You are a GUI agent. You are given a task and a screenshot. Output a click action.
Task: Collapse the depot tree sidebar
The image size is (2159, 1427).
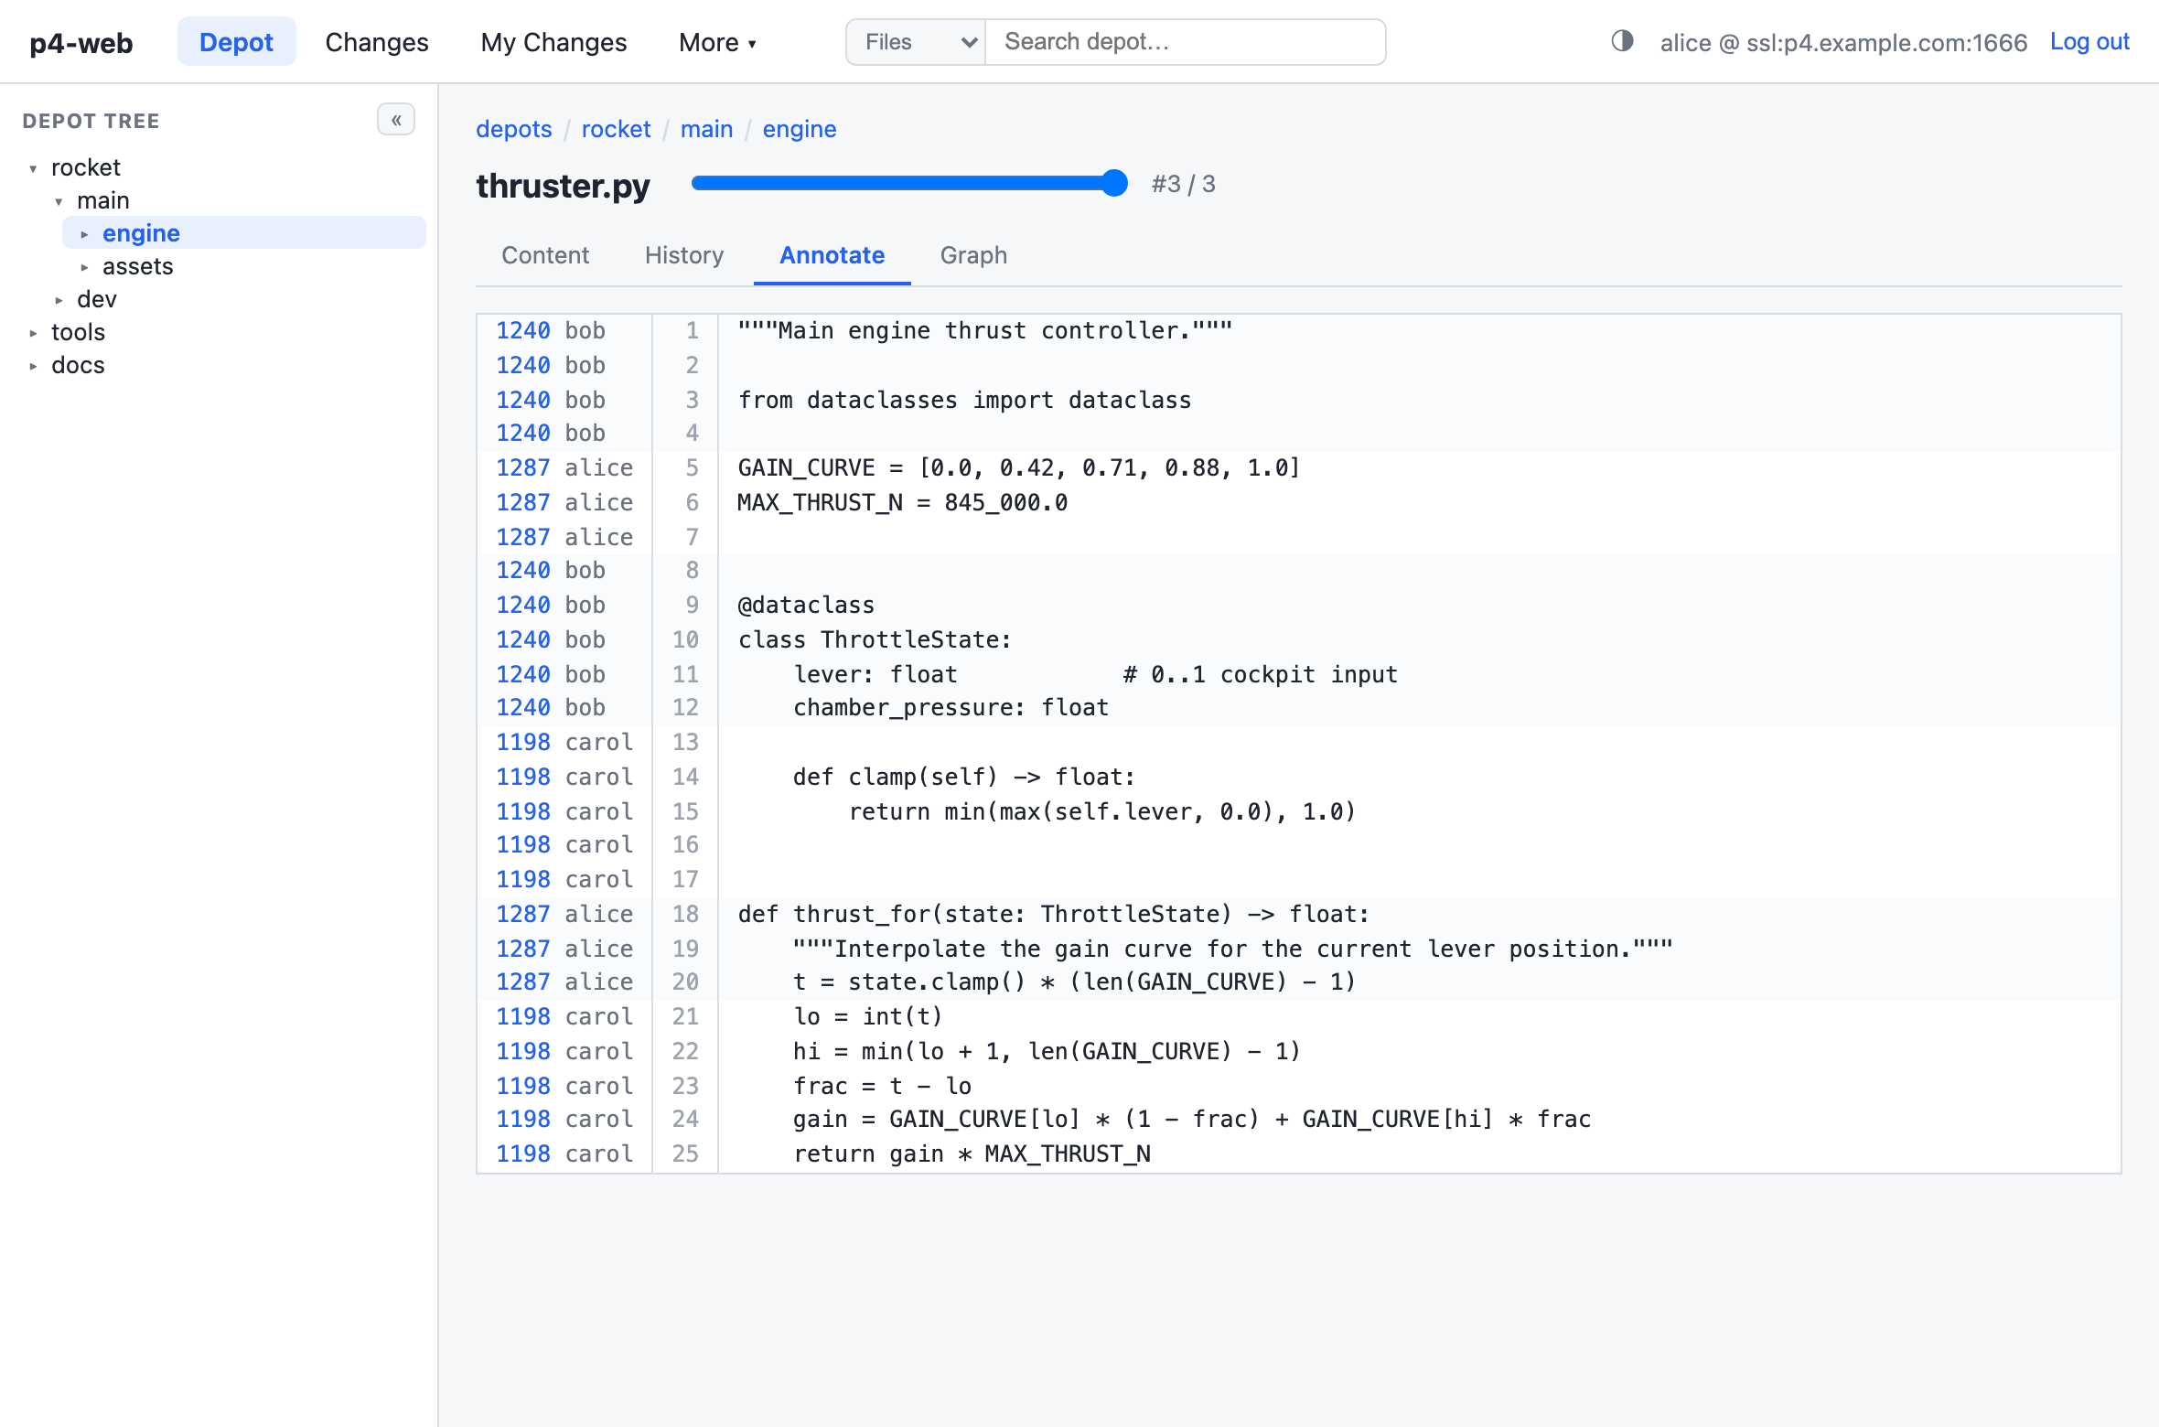(396, 120)
